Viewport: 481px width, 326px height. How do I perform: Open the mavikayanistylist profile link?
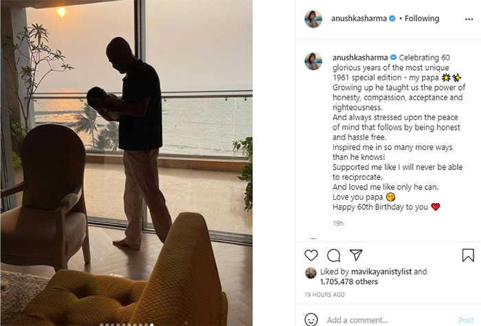pos(381,272)
